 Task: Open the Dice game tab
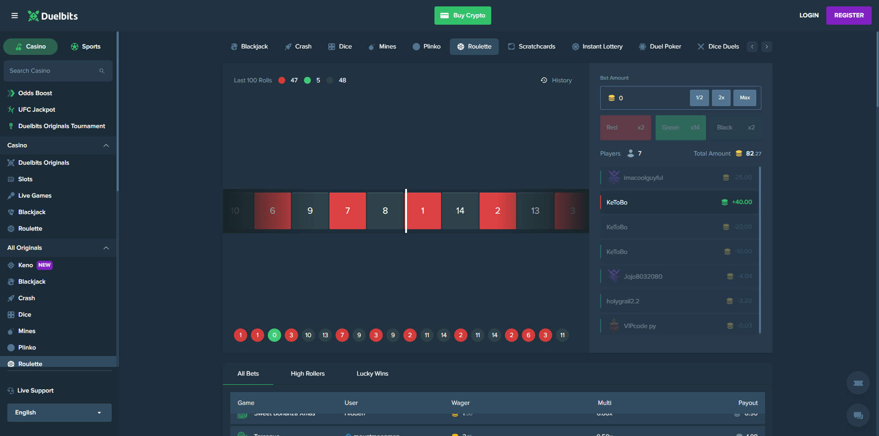[340, 47]
